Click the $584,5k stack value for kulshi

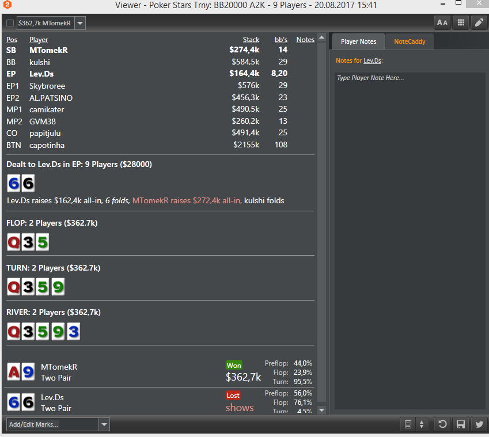(245, 62)
